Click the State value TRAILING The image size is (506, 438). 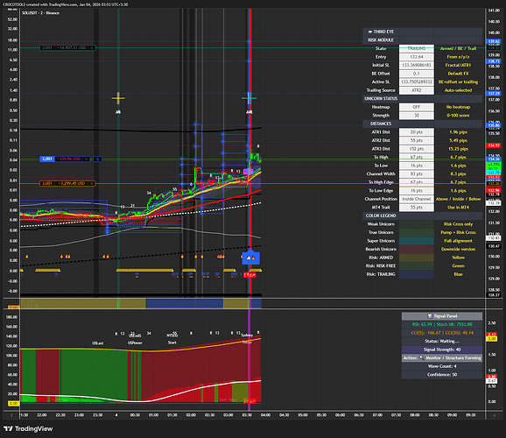tap(417, 48)
